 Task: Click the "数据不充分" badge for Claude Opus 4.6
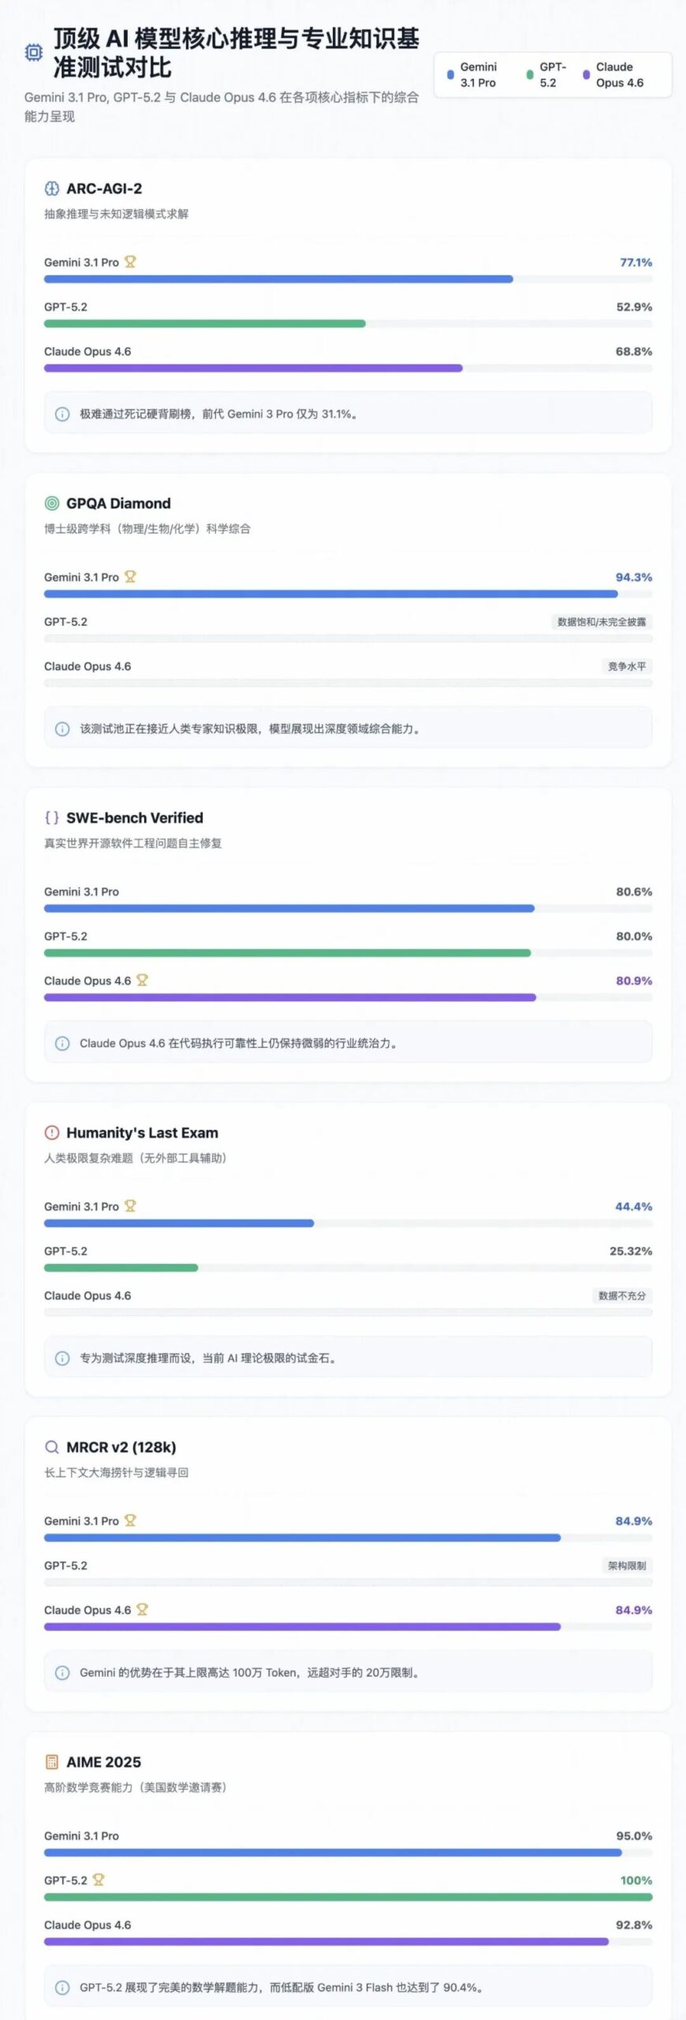coord(621,1296)
